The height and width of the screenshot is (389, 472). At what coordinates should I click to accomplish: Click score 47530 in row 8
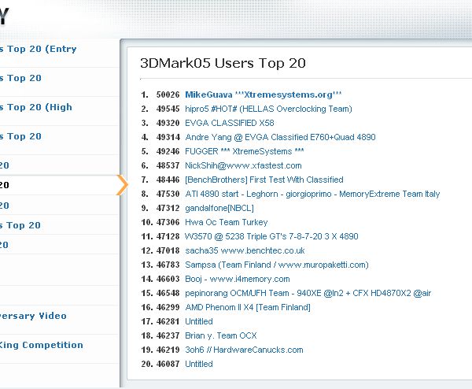point(168,194)
